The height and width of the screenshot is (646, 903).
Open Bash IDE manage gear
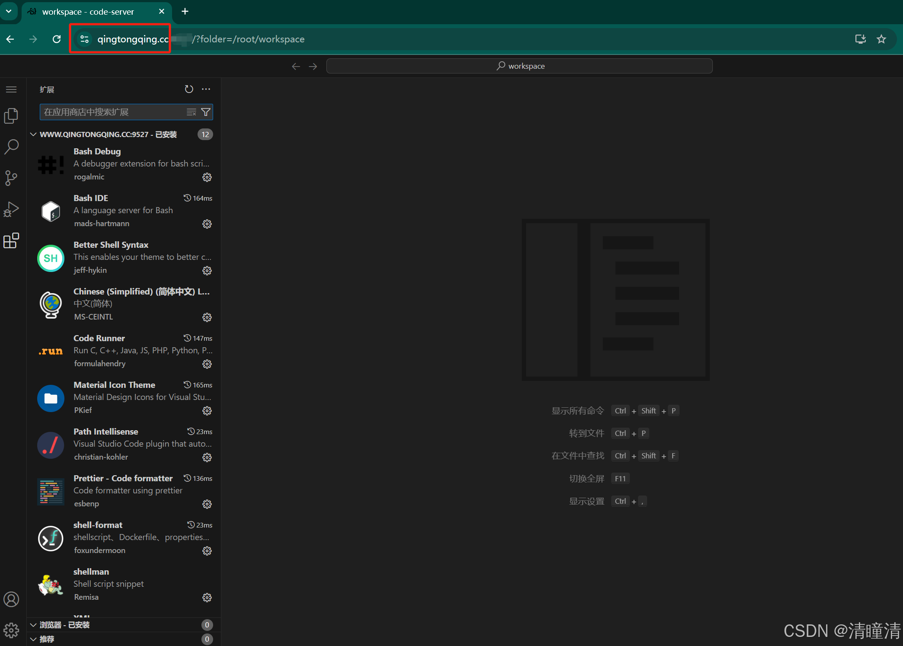(207, 224)
